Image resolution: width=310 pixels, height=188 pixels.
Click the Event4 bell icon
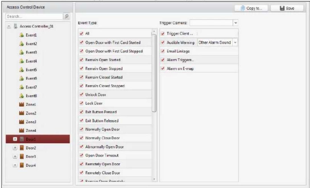pyautogui.click(x=22, y=61)
